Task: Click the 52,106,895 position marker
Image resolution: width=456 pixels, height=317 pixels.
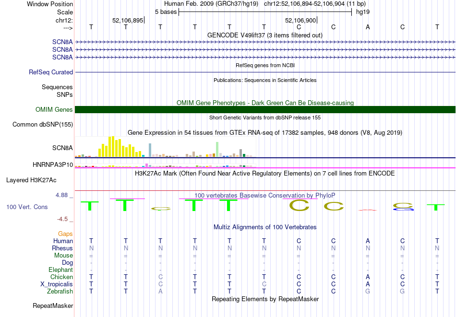Action: point(128,20)
